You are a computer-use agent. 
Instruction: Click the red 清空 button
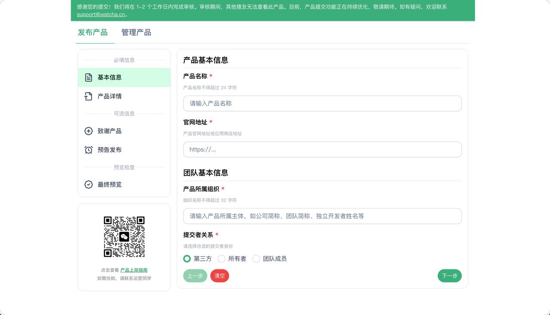pyautogui.click(x=220, y=276)
